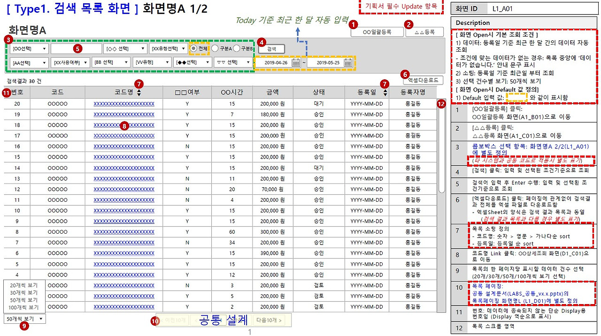601x336 pixels.
Task: Expand the [◆◆선택] dropdown
Action: (192, 62)
